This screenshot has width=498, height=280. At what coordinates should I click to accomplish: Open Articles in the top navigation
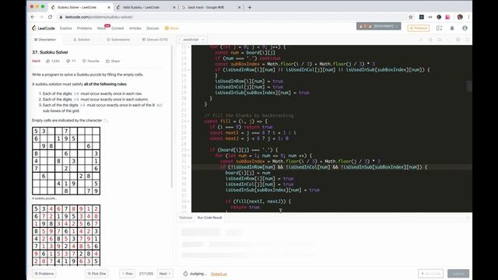pyautogui.click(x=135, y=28)
